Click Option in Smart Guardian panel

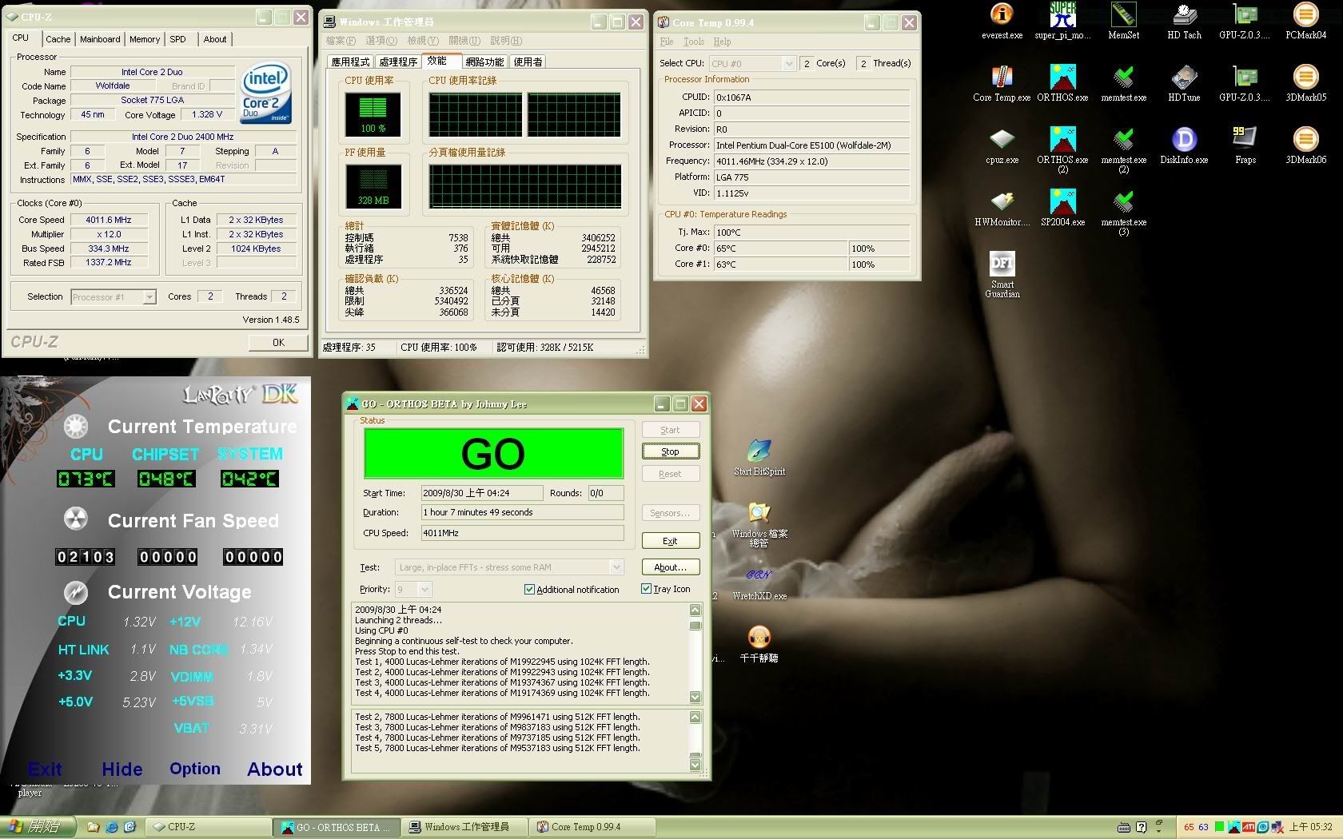(x=195, y=769)
